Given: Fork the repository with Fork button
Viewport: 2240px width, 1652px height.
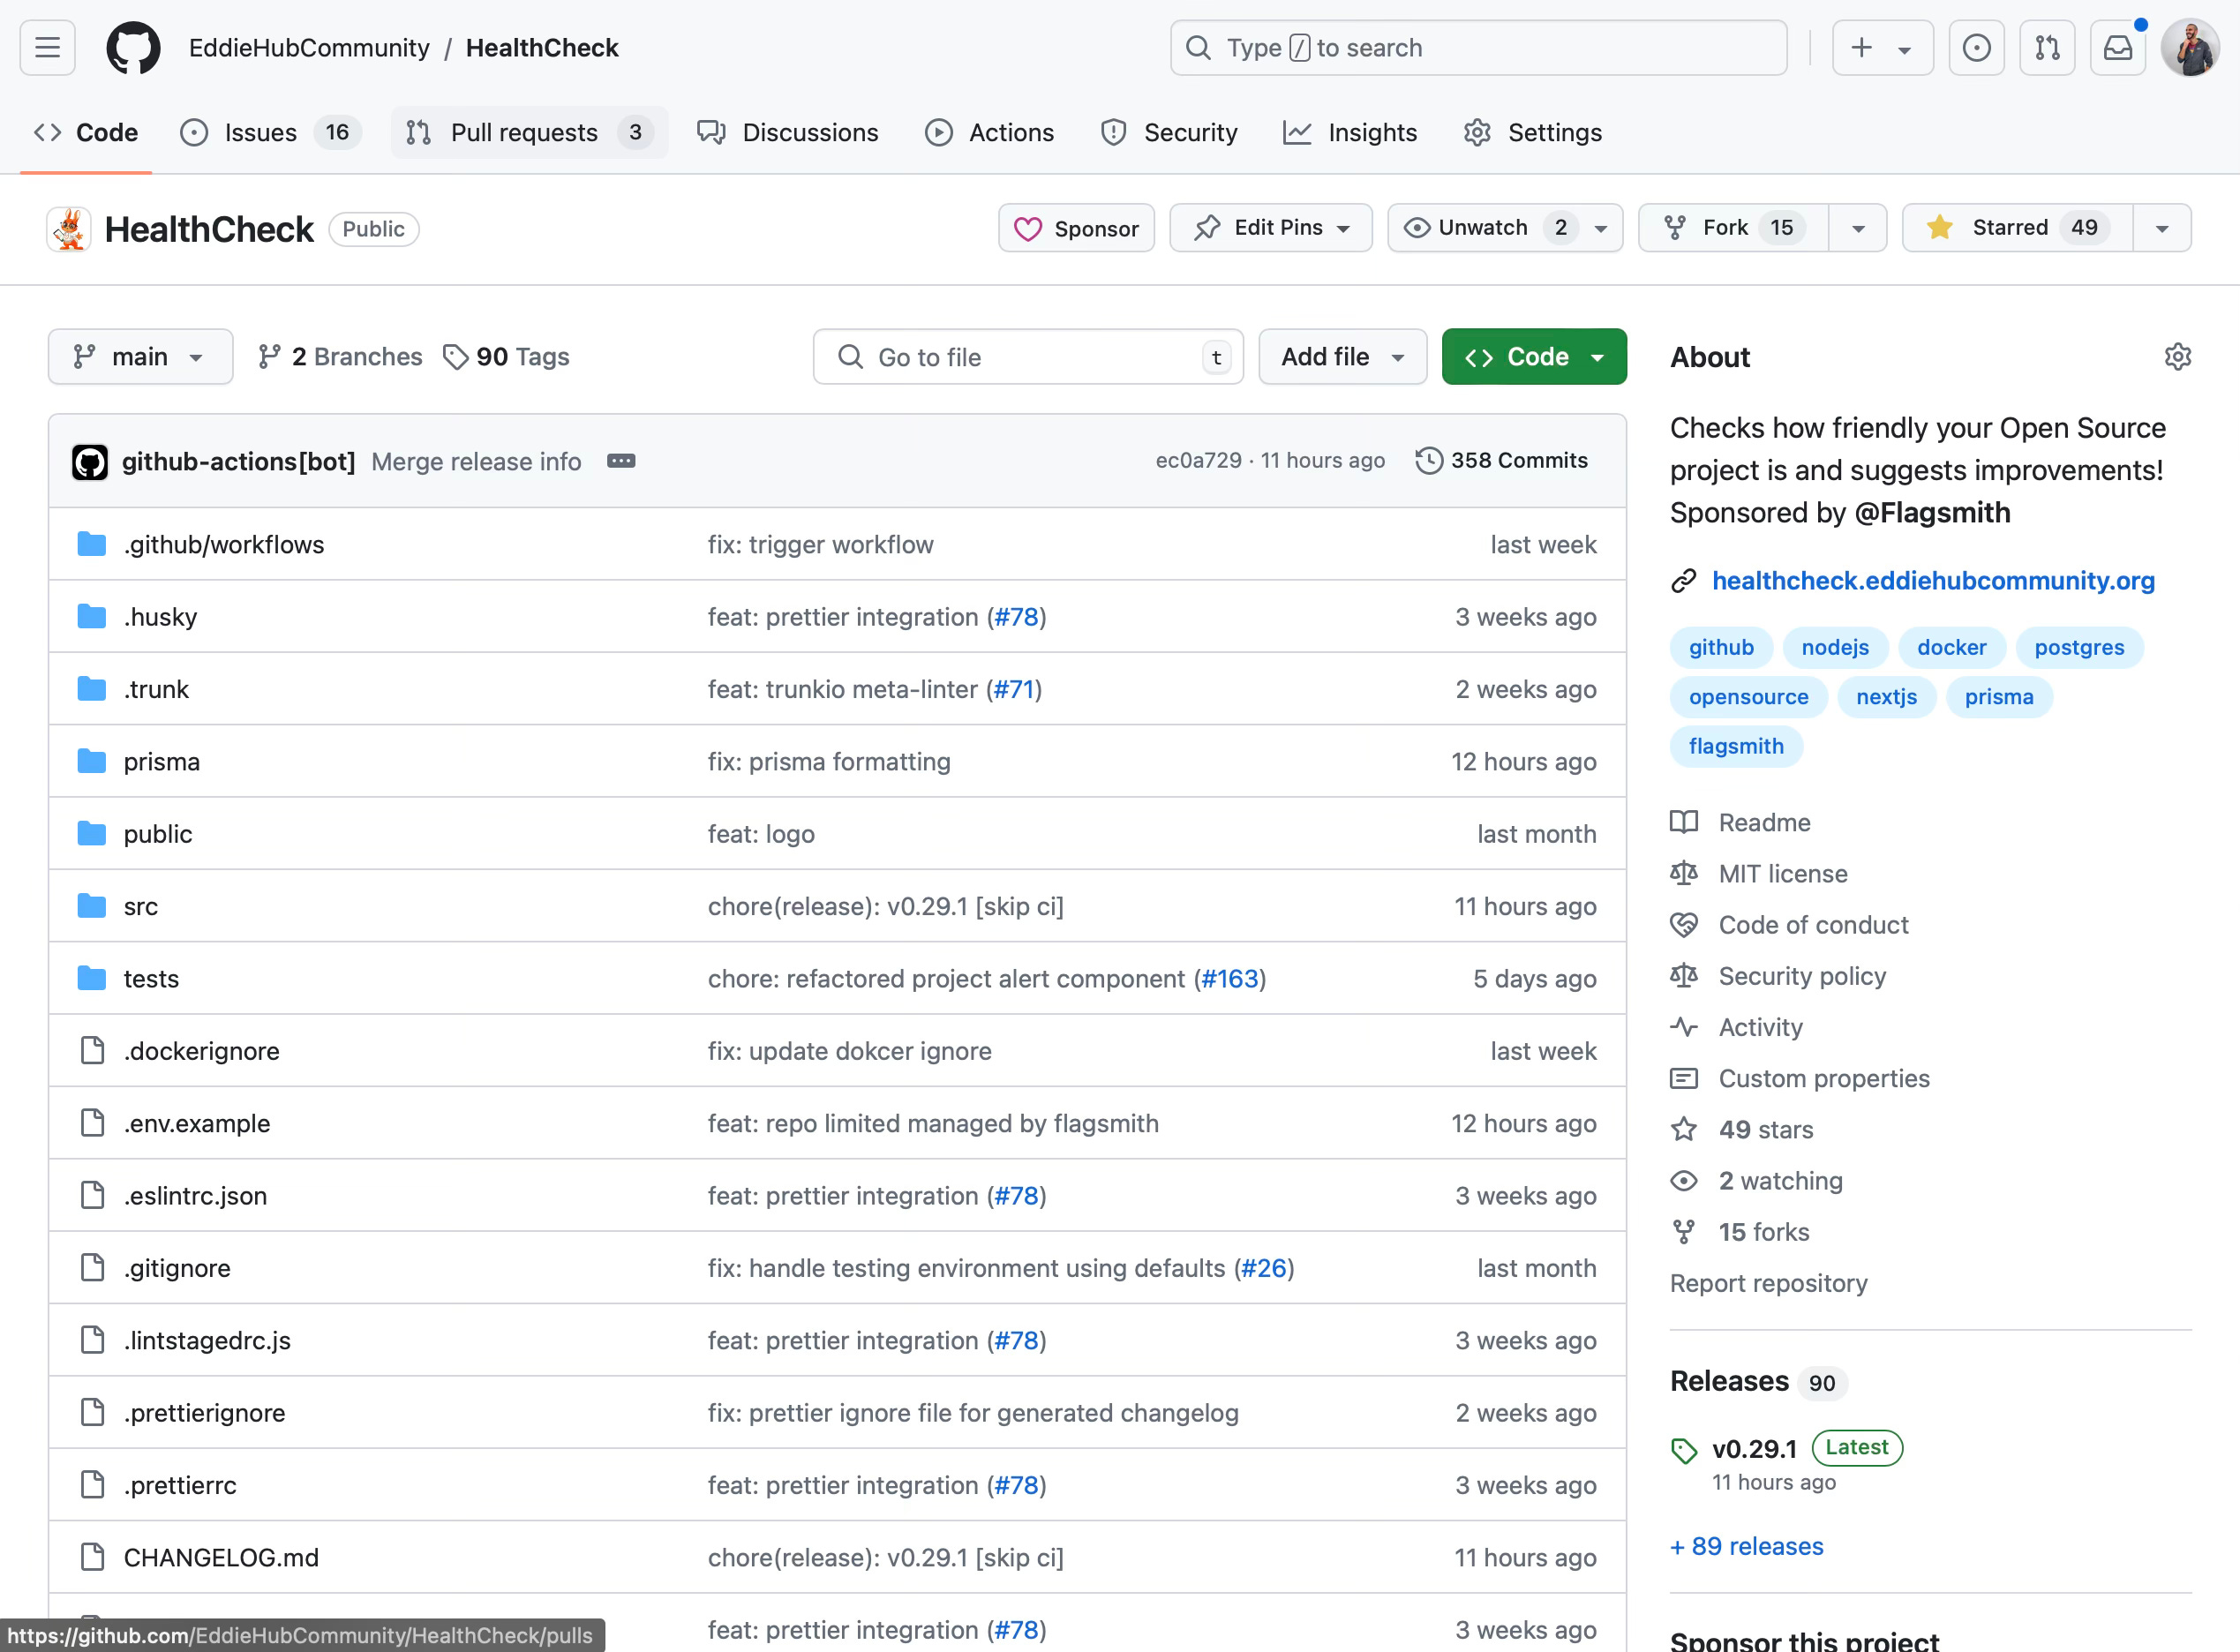Looking at the screenshot, I should point(1733,228).
